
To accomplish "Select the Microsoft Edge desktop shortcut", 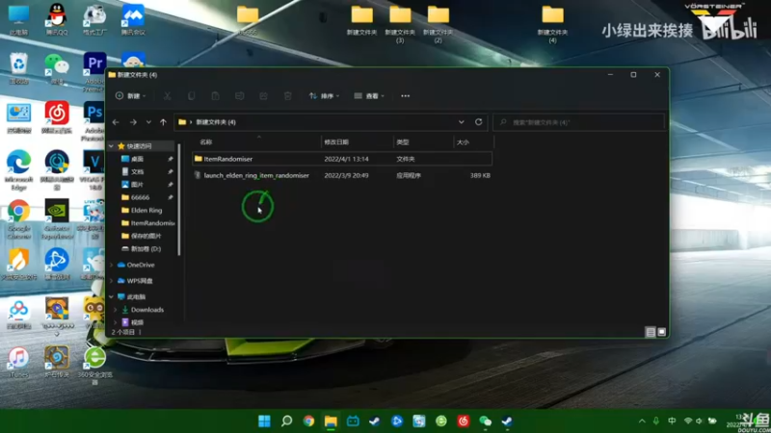I will pos(18,170).
